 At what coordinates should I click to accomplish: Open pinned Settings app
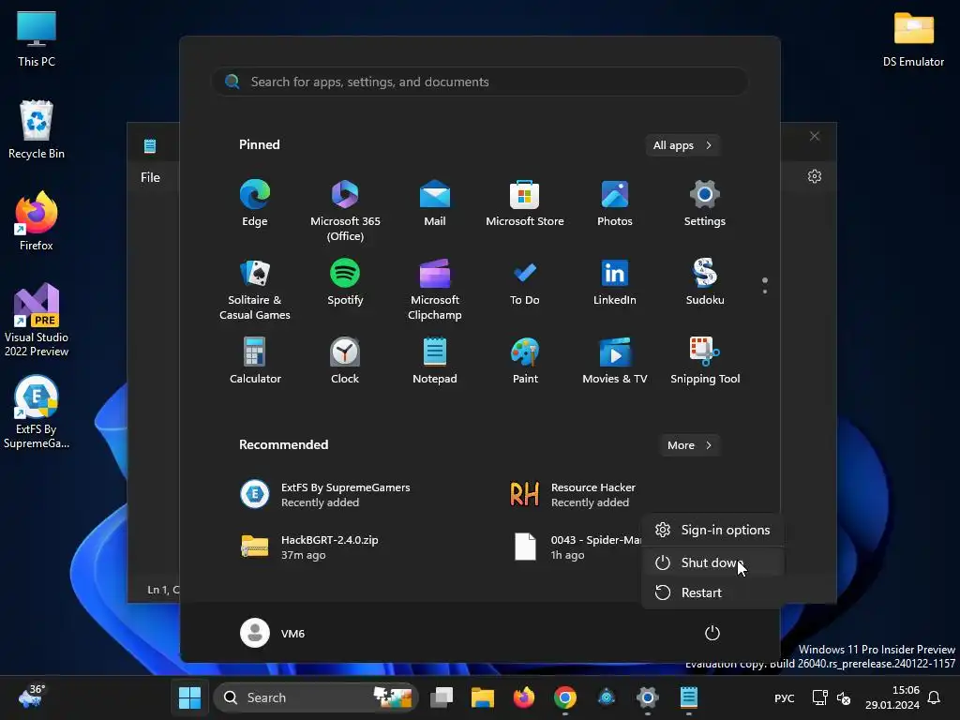click(x=705, y=203)
